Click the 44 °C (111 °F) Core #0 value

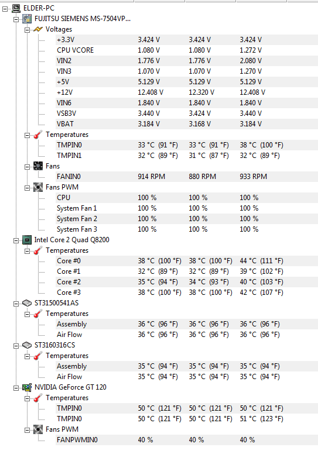click(261, 261)
